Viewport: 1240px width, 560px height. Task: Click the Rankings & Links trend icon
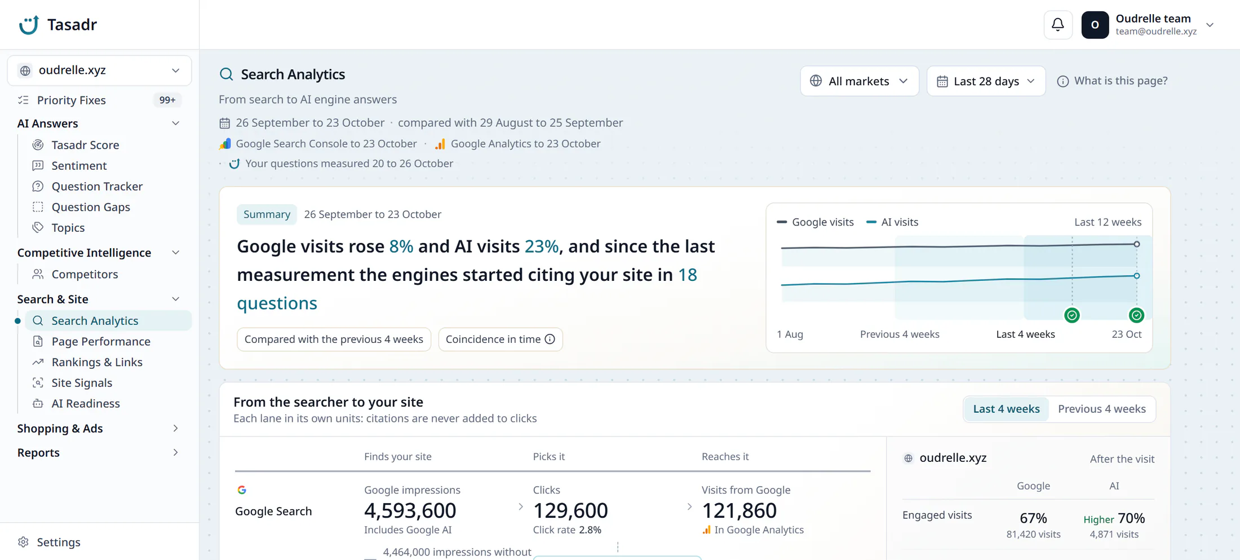38,362
